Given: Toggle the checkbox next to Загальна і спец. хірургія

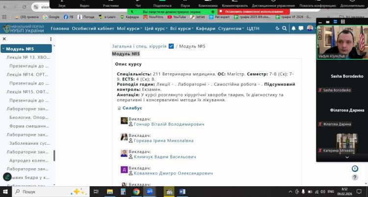Looking at the screenshot, I should 171,46.
